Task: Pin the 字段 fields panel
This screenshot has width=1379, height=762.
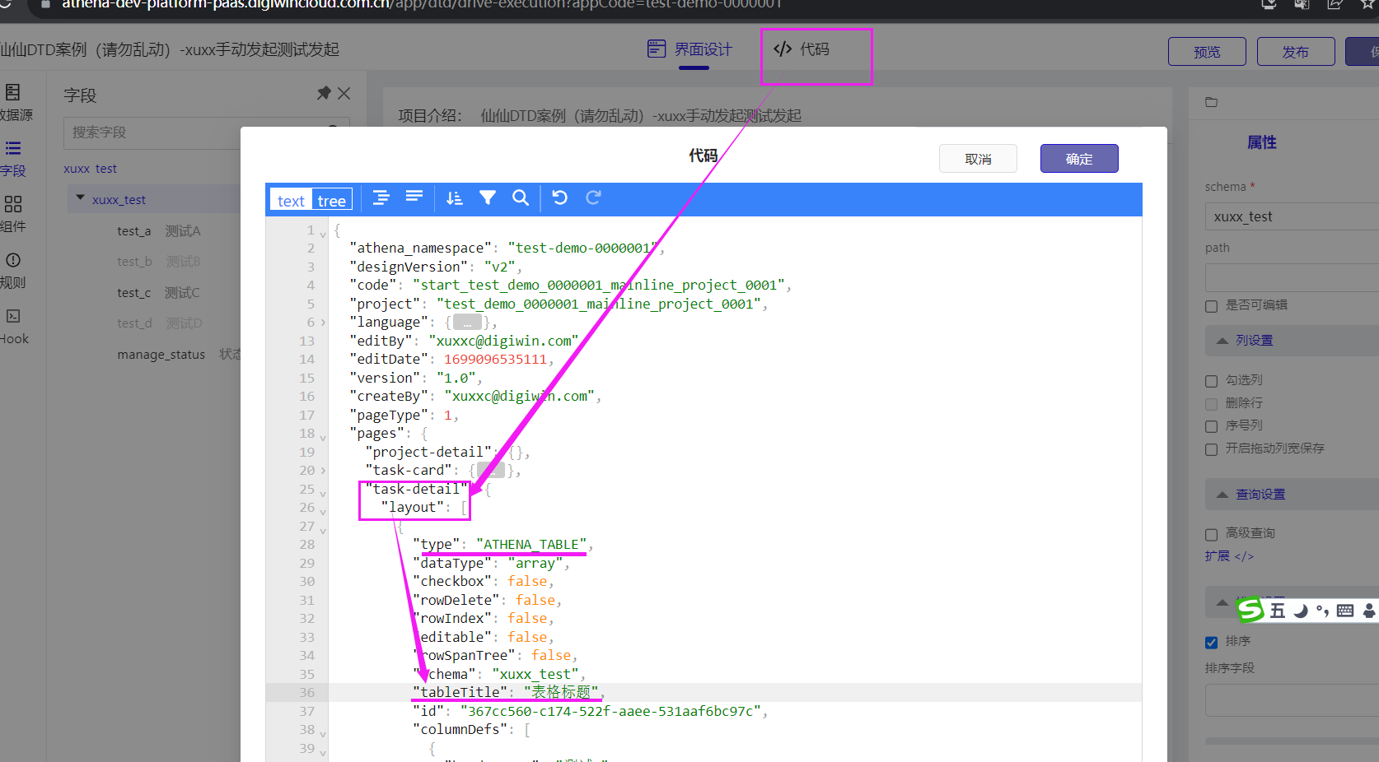Action: click(324, 94)
